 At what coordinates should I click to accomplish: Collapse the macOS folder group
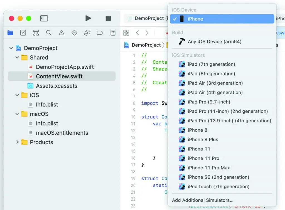17,114
